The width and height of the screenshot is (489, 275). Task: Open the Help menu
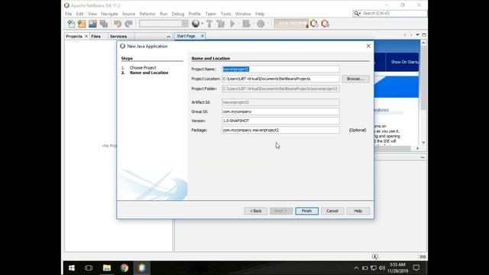pyautogui.click(x=260, y=14)
